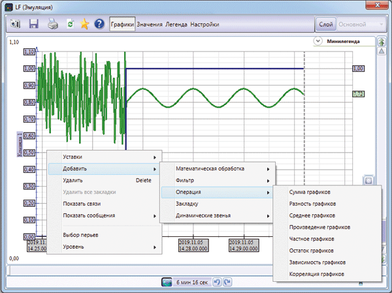392x293 pixels.
Task: Choose Выбор перьев menu item
Action: point(105,235)
